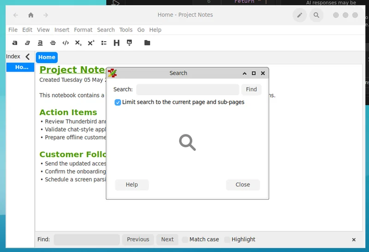
Task: Close the Find bar
Action: tap(354, 240)
